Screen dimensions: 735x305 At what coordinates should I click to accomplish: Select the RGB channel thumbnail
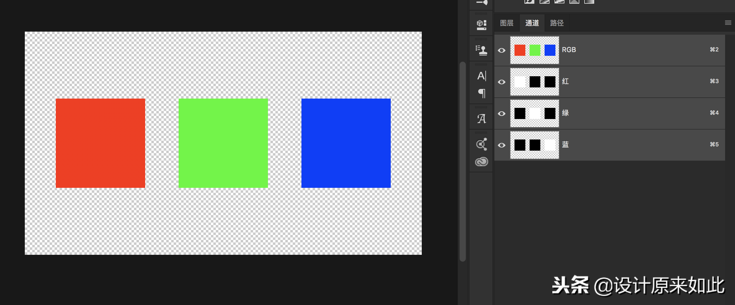[535, 50]
